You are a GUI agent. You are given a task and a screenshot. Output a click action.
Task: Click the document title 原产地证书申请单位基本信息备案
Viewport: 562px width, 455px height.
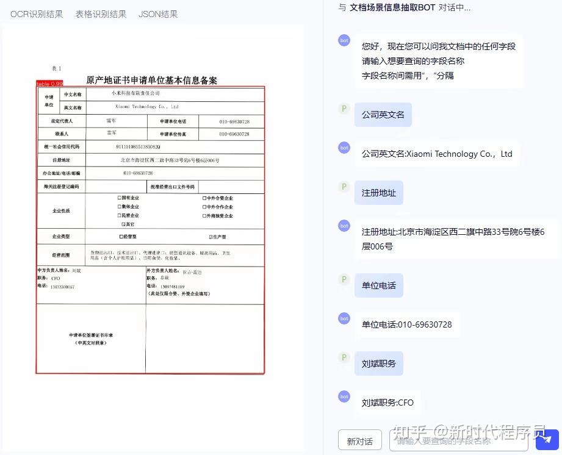click(x=151, y=81)
